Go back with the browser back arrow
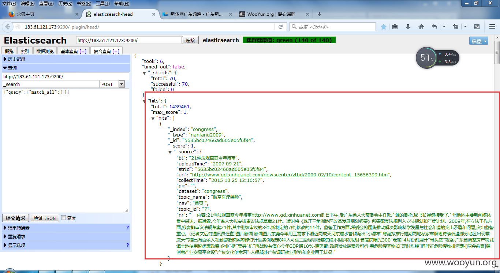This screenshot has width=500, height=273. click(x=7, y=27)
